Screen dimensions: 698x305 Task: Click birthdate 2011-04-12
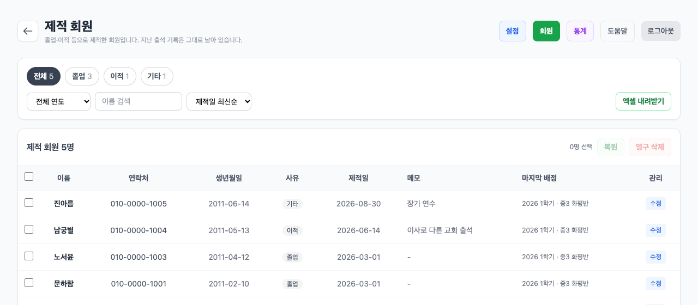(x=229, y=257)
